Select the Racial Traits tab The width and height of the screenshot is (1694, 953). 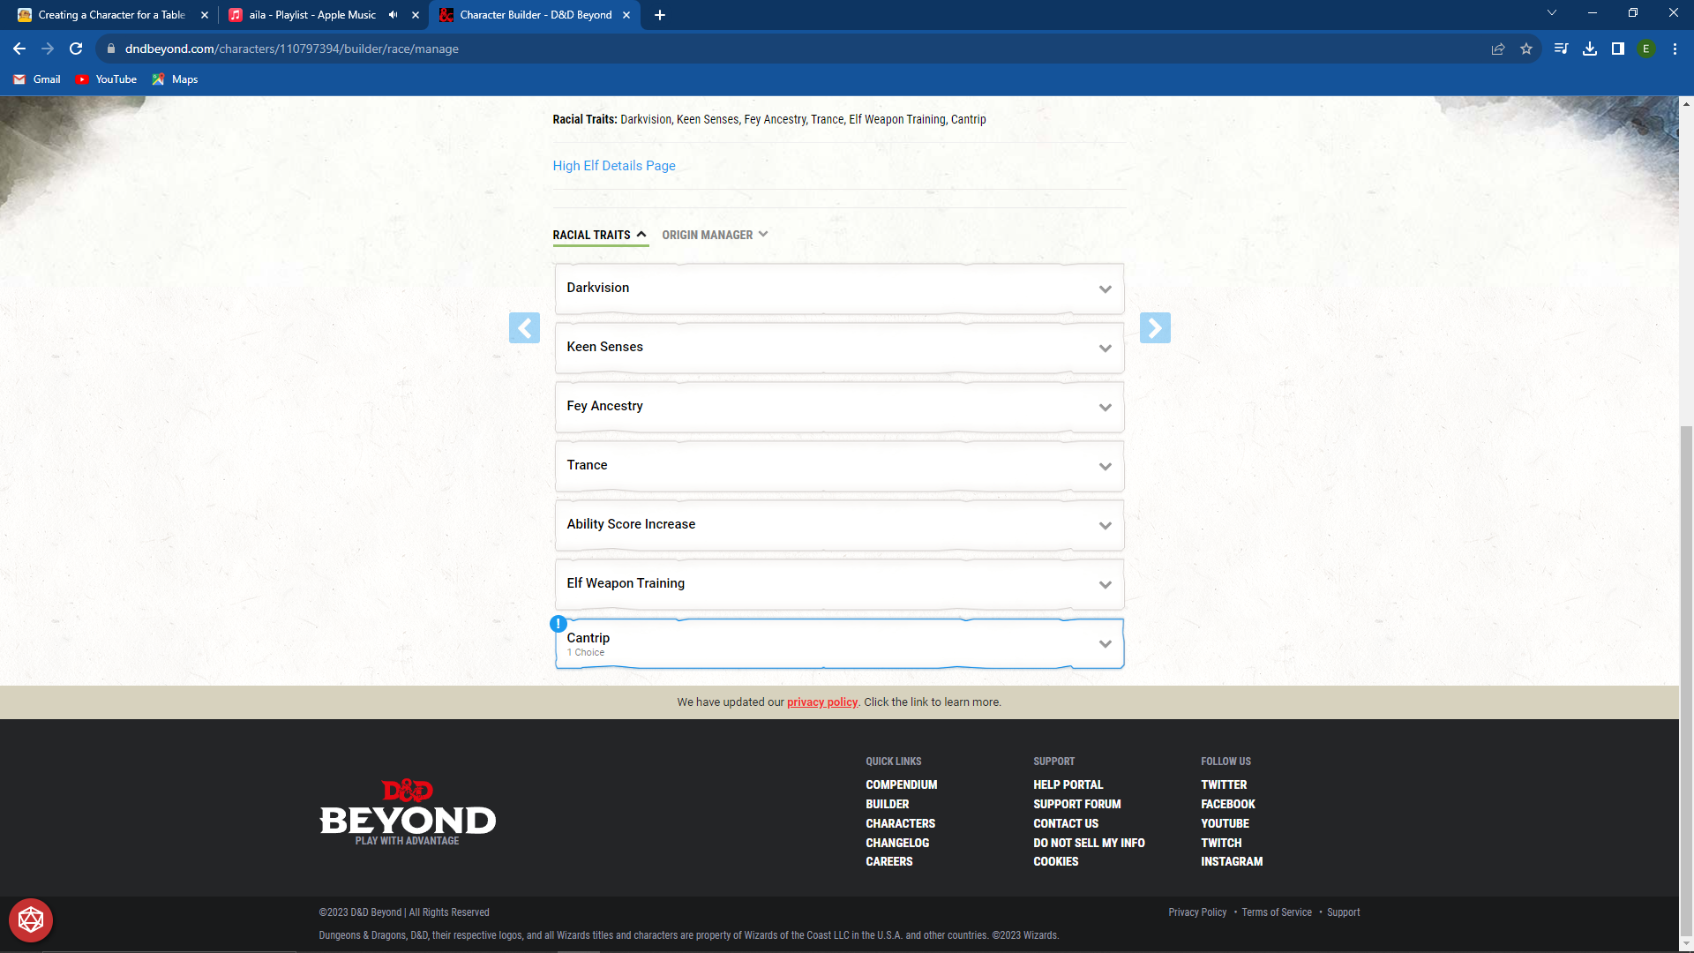592,235
